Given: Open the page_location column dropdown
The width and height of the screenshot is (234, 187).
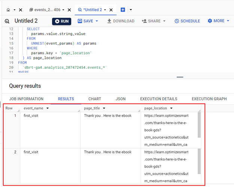Looking at the screenshot, I should [171, 108].
